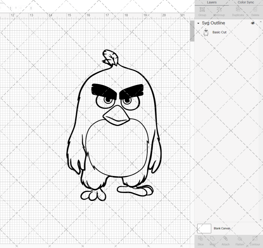This screenshot has height=248, width=263.
Task: Click the Group icon
Action: (202, 12)
